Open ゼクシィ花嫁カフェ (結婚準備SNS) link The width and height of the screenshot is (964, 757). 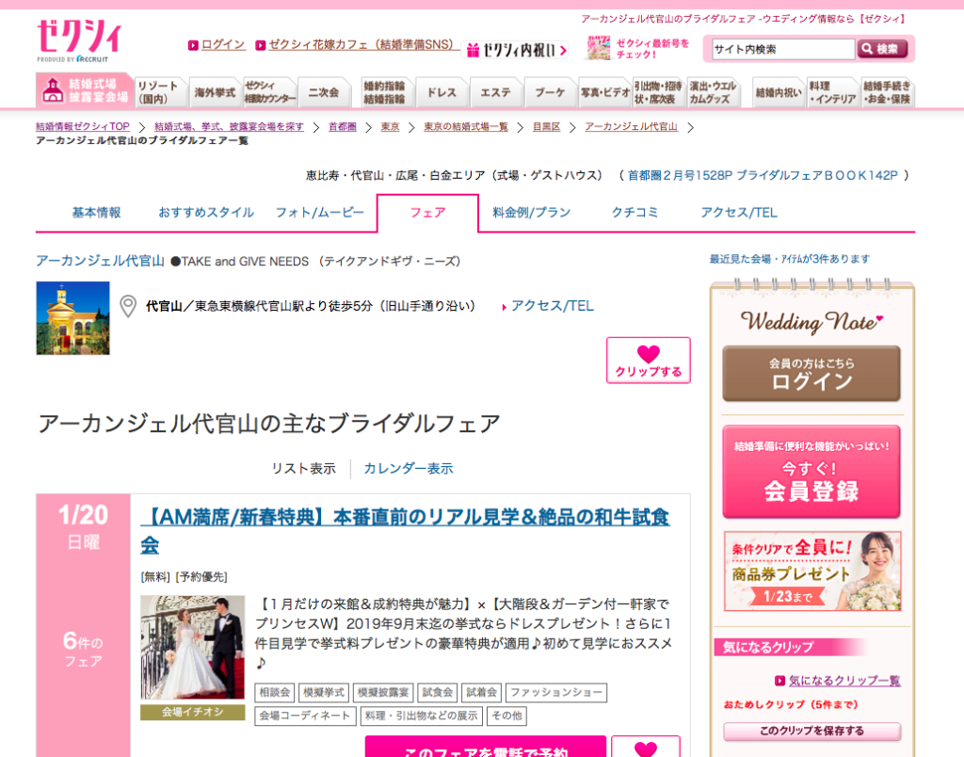[x=363, y=45]
